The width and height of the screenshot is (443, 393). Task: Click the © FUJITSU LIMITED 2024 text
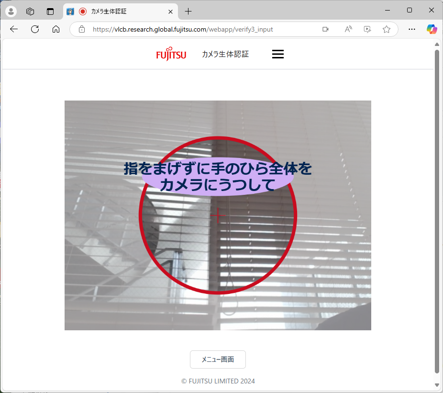pos(218,381)
